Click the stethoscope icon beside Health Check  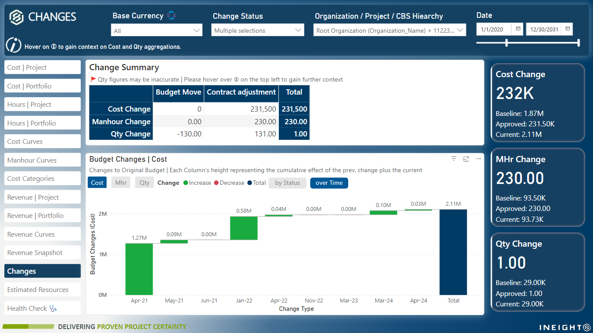pos(53,309)
